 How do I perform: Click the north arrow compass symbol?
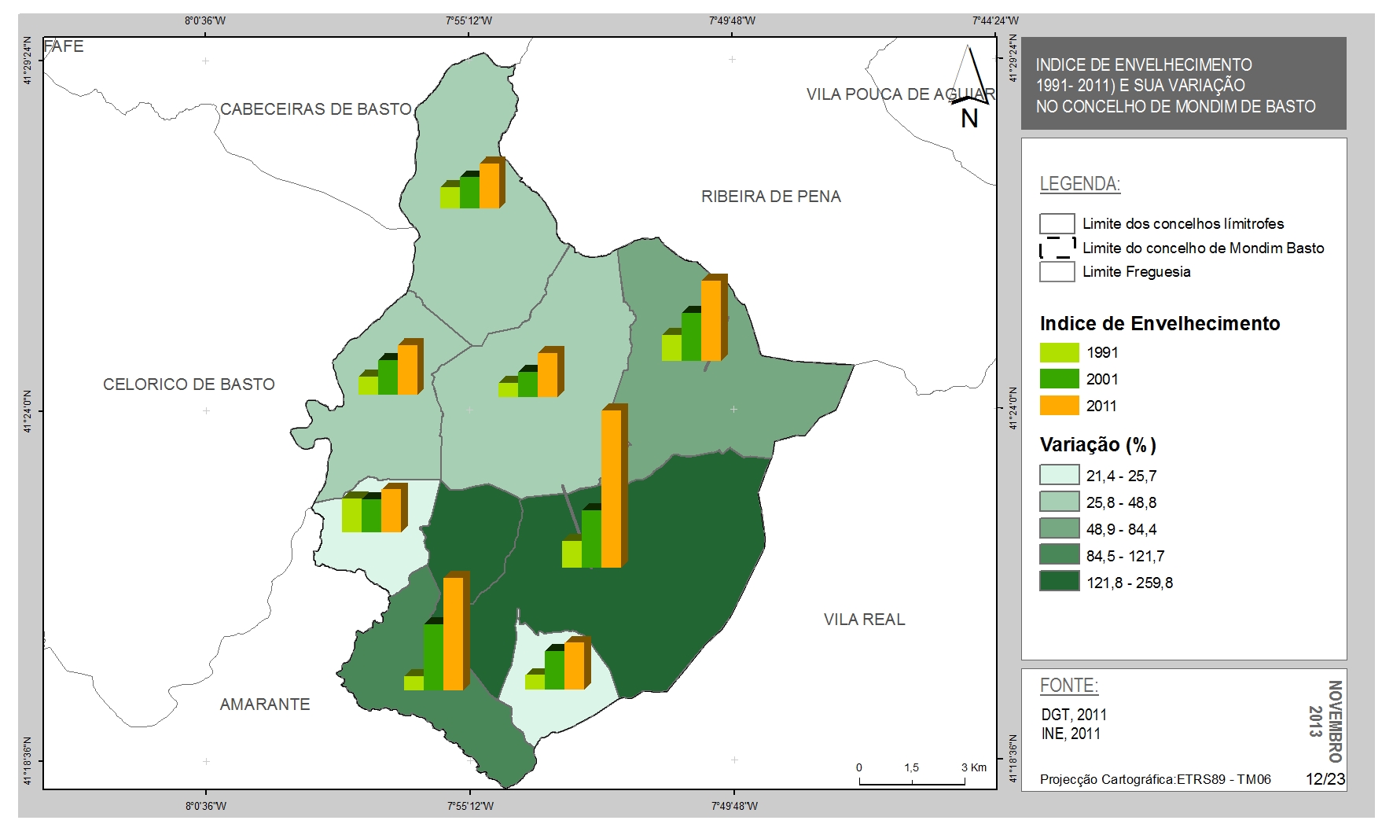pos(970,86)
